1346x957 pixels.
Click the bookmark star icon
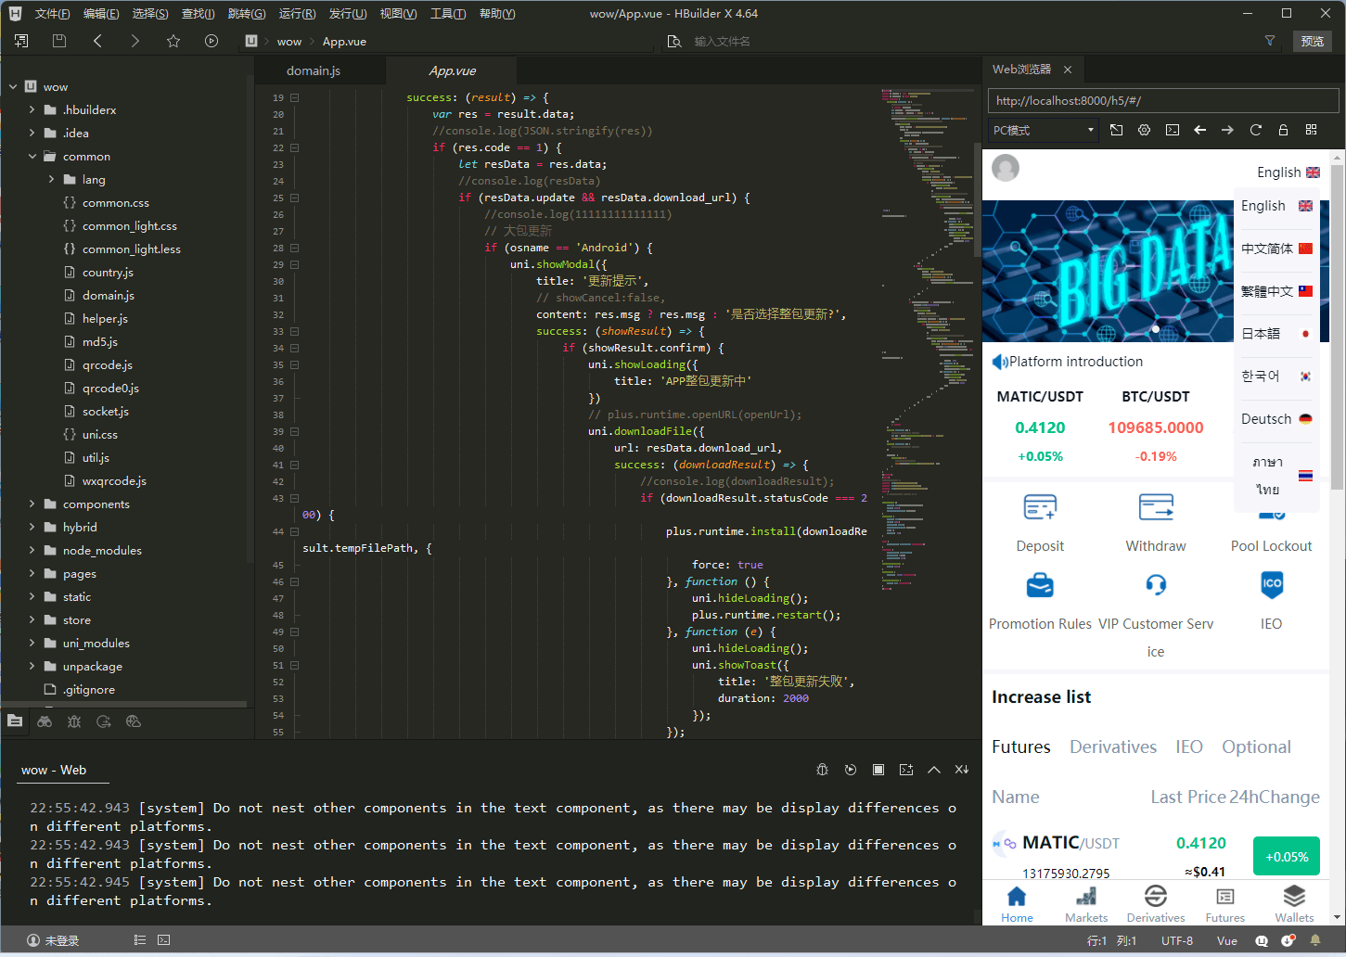click(x=173, y=41)
